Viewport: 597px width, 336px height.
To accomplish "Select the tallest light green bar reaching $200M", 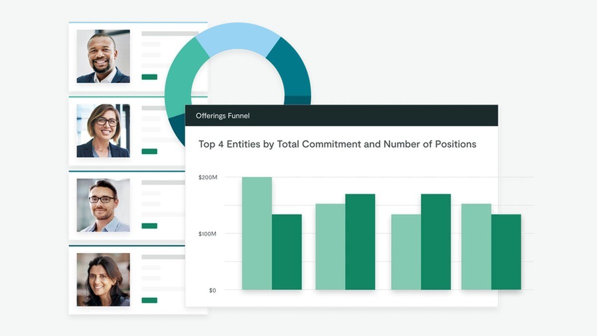I will coord(257,233).
